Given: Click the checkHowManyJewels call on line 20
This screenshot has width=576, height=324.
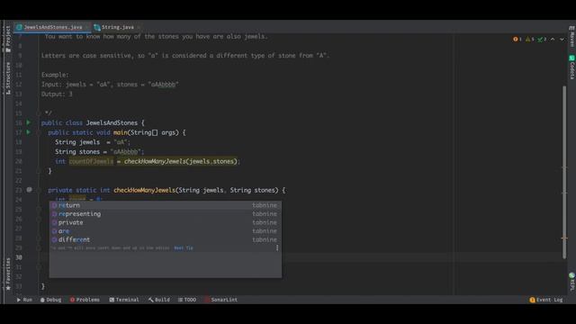Looking at the screenshot, I should pos(155,161).
